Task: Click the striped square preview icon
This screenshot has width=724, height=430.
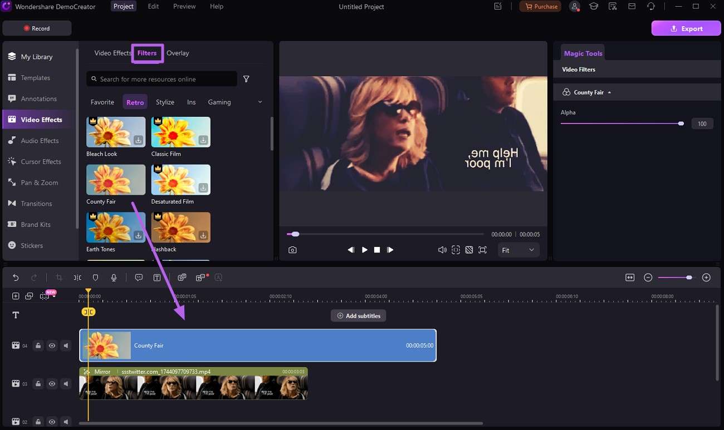Action: coord(469,250)
